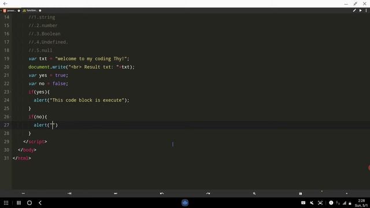This screenshot has width=370, height=208.
Task: Fold the if(yes) block at line 23
Action: click(10, 92)
